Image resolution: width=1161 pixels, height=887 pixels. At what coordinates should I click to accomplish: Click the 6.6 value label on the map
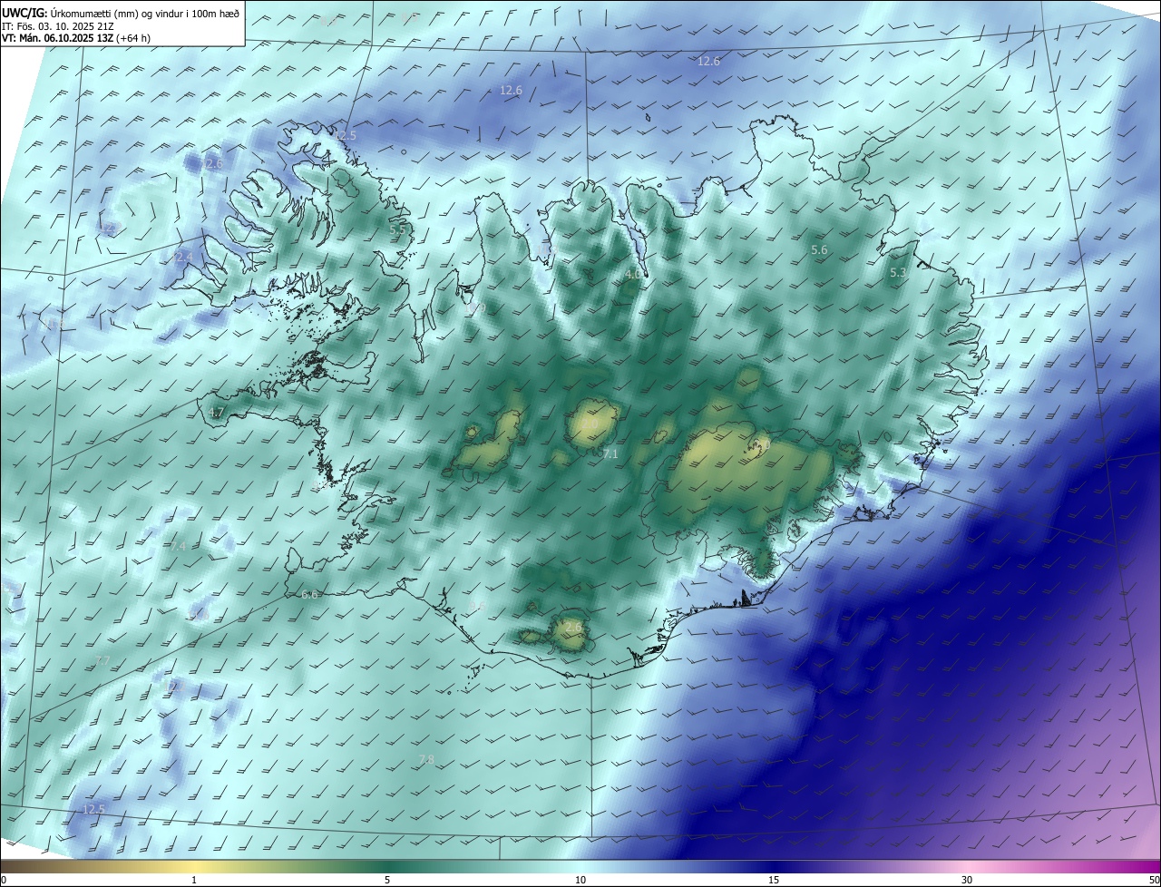pos(309,595)
